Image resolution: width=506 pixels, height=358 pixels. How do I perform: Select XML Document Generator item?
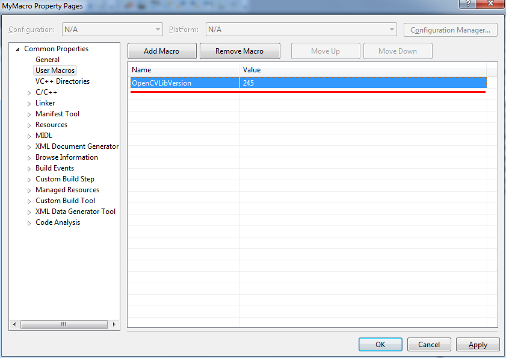pyautogui.click(x=77, y=146)
